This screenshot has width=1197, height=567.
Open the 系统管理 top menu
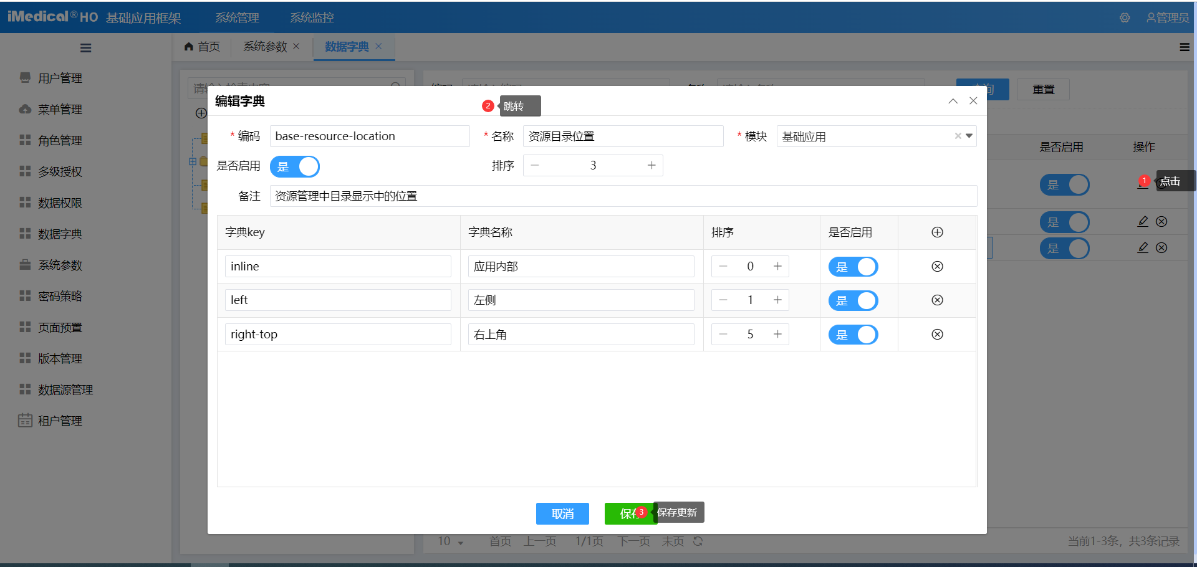(x=237, y=18)
